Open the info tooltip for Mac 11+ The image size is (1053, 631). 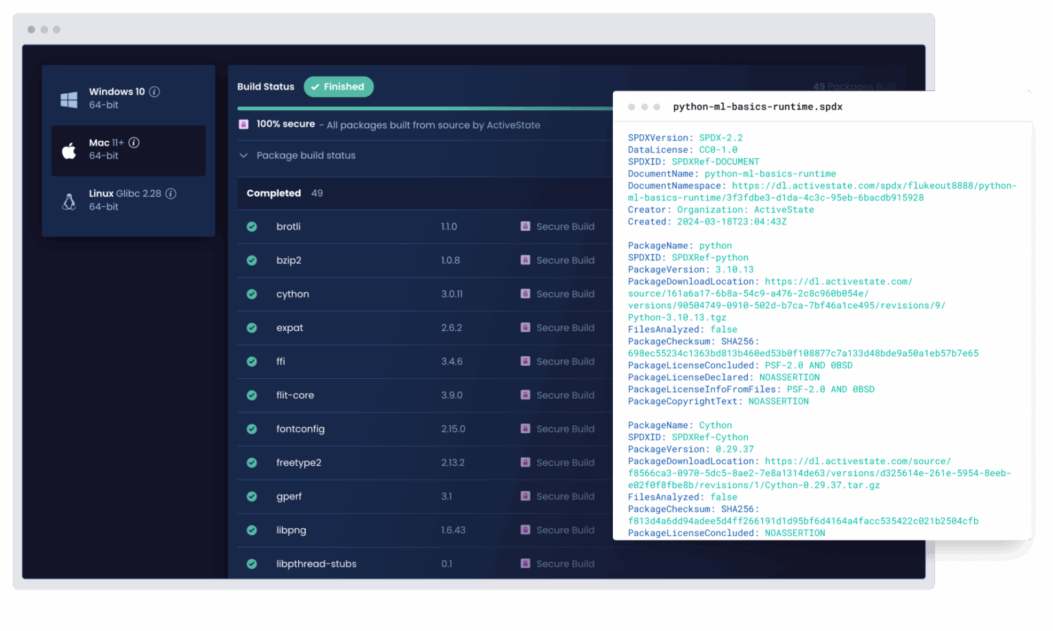(134, 143)
